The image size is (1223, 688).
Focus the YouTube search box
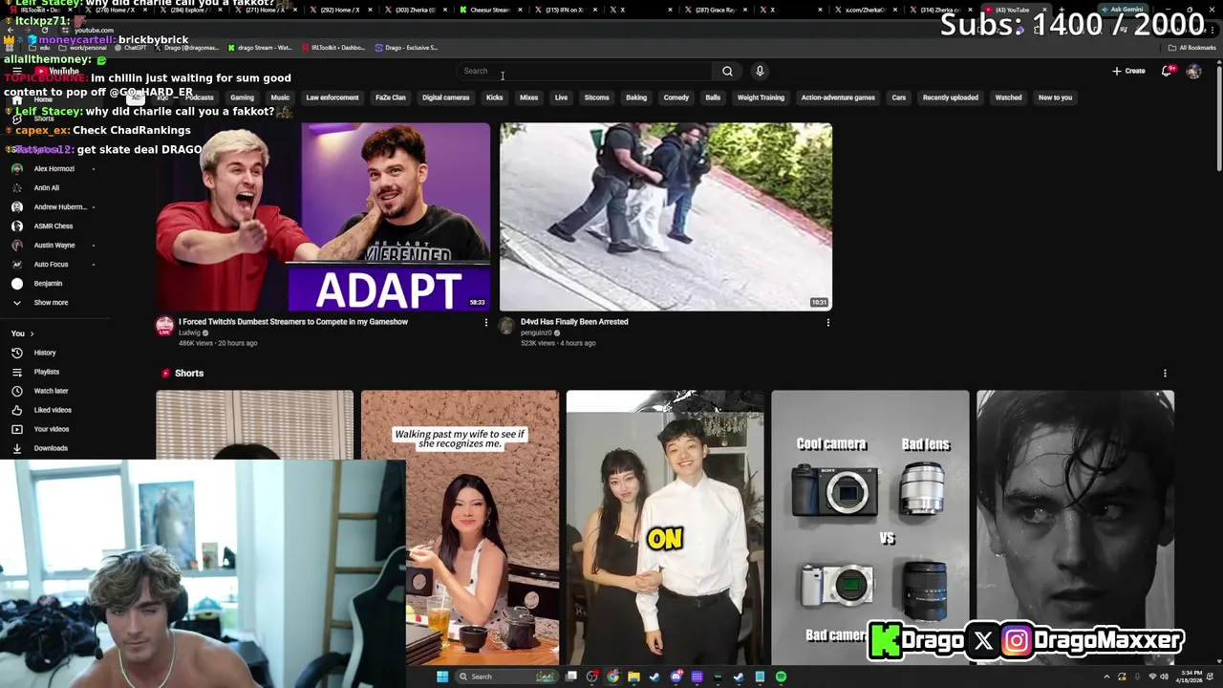585,71
